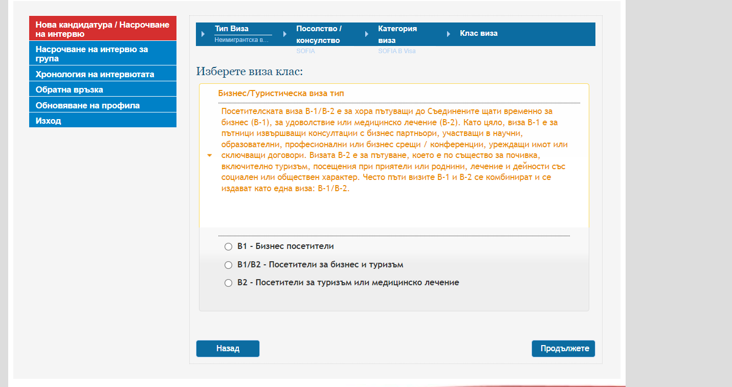
Task: Choose B1/B2 - Посетители за бизнес и туризъм
Action: tap(229, 265)
